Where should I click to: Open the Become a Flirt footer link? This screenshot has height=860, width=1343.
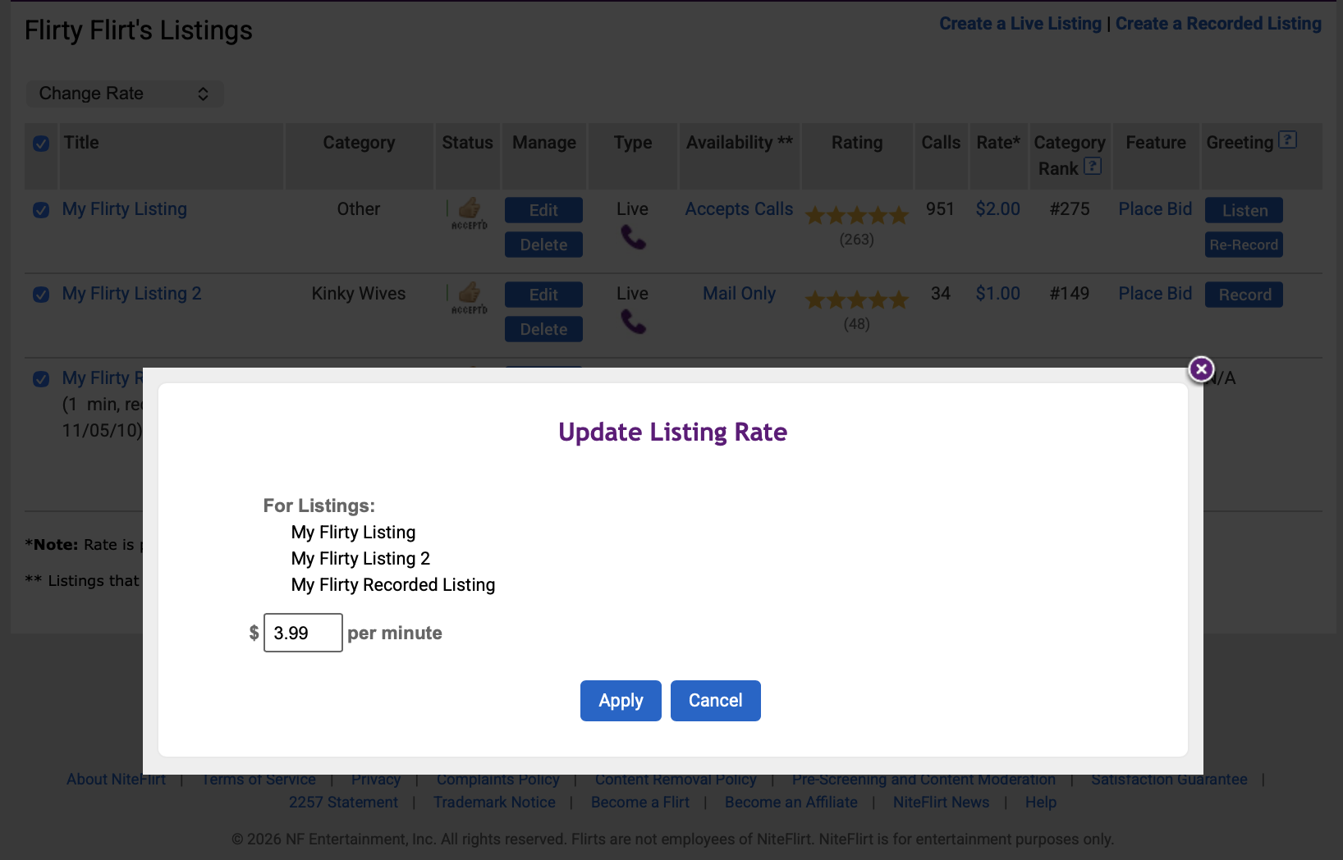coord(640,803)
